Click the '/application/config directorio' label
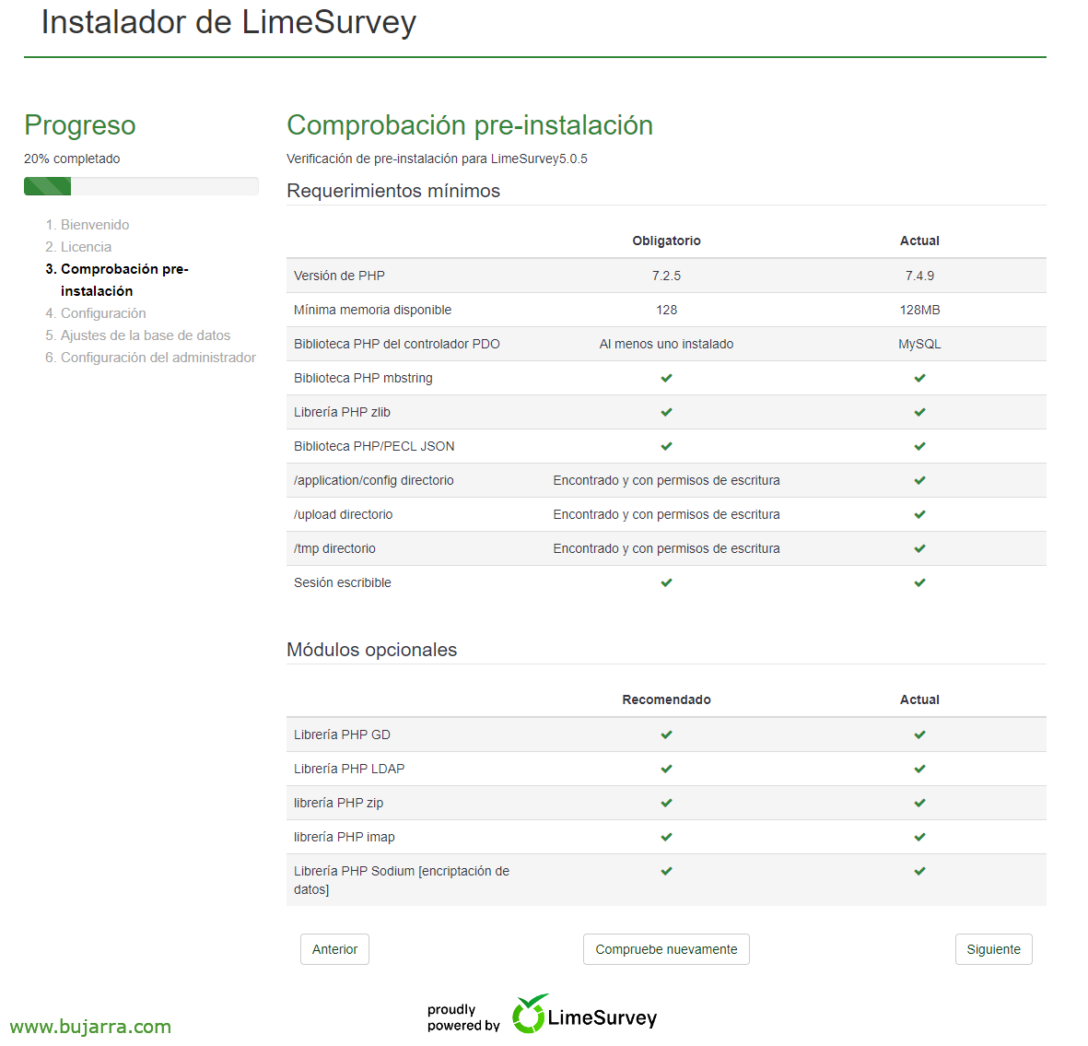Image resolution: width=1088 pixels, height=1046 pixels. tap(373, 480)
